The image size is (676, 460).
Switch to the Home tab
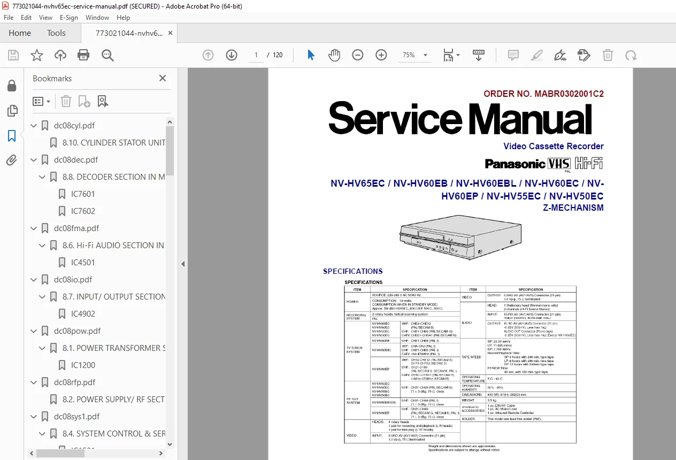[x=20, y=33]
